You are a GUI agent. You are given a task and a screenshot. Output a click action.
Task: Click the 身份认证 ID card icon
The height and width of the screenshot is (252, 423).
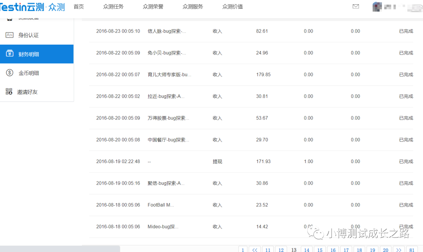(x=9, y=35)
